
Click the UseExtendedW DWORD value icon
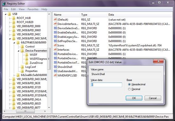[55, 71]
